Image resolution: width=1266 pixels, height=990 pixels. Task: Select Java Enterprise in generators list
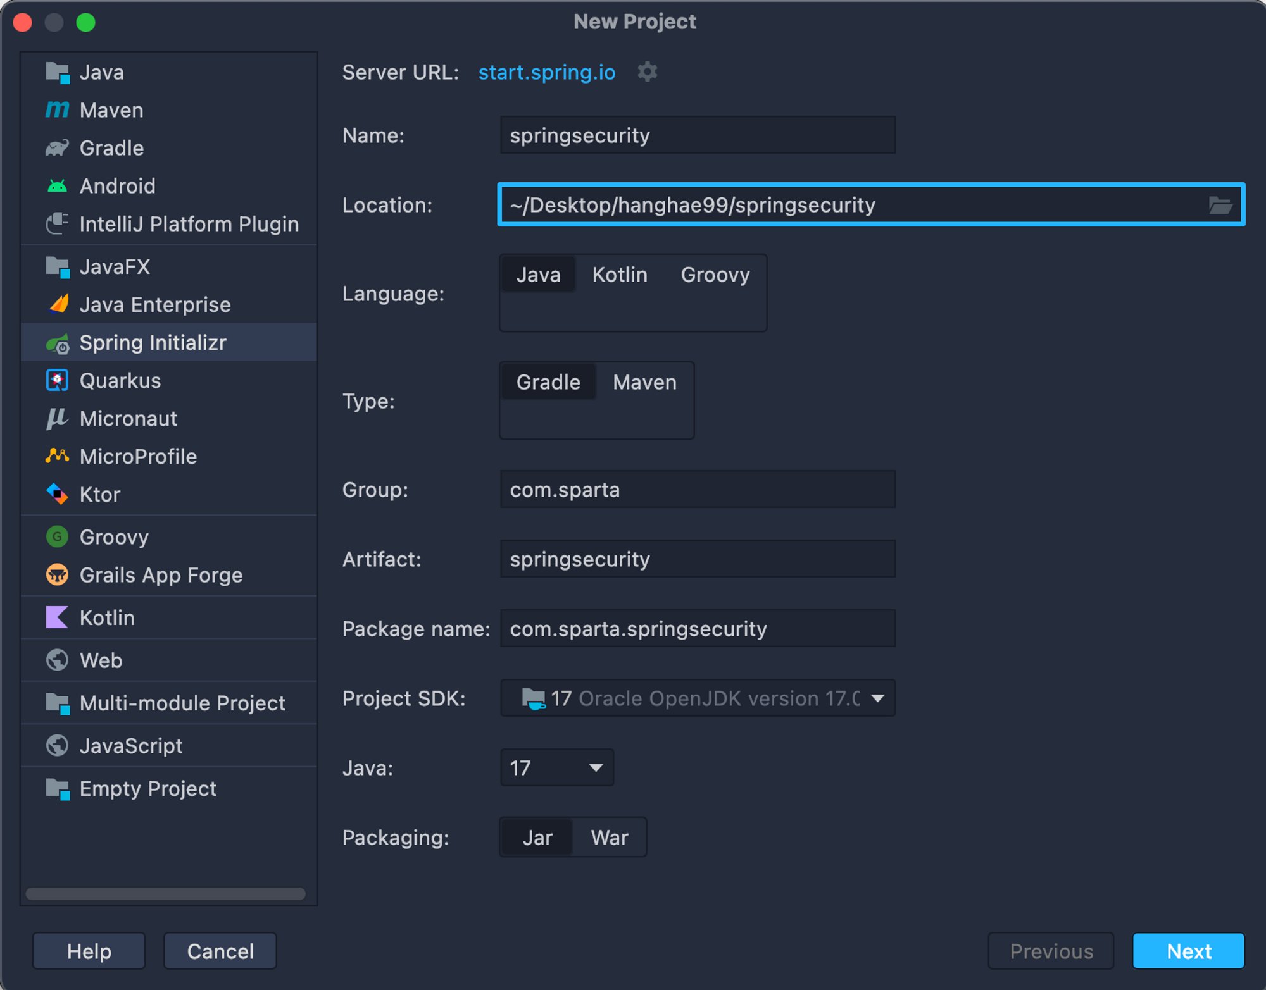coord(154,305)
